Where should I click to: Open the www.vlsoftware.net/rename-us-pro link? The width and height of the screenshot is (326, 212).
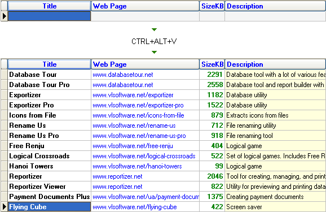pos(139,136)
